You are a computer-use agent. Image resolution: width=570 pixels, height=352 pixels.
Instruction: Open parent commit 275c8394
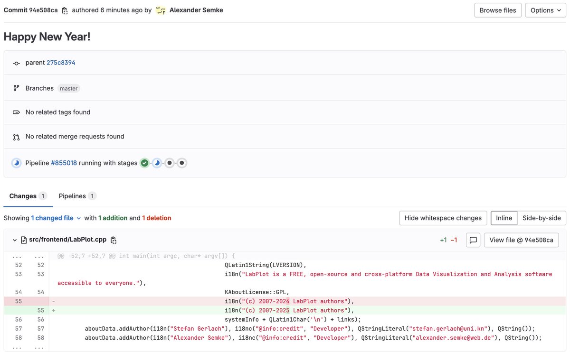(61, 63)
